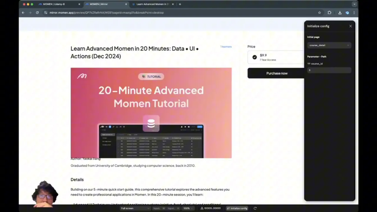This screenshot has width=377, height=212.
Task: Click the refresh preview icon in bottom bar
Action: pos(255,208)
